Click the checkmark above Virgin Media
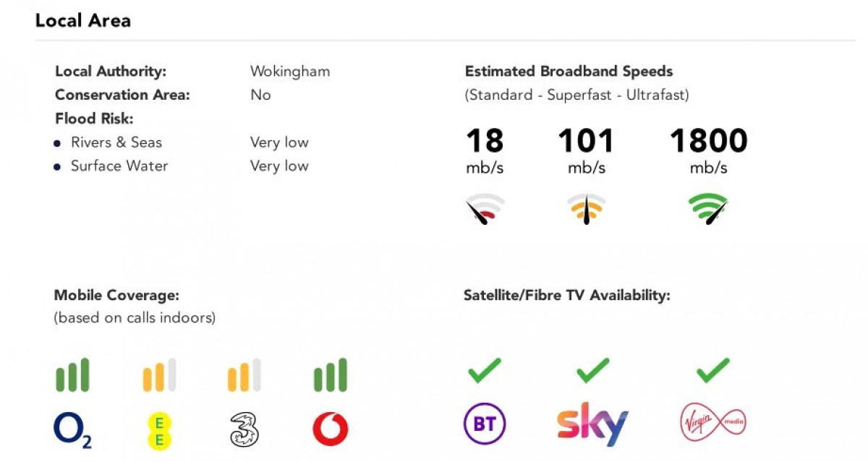The height and width of the screenshot is (462, 868). coord(712,372)
